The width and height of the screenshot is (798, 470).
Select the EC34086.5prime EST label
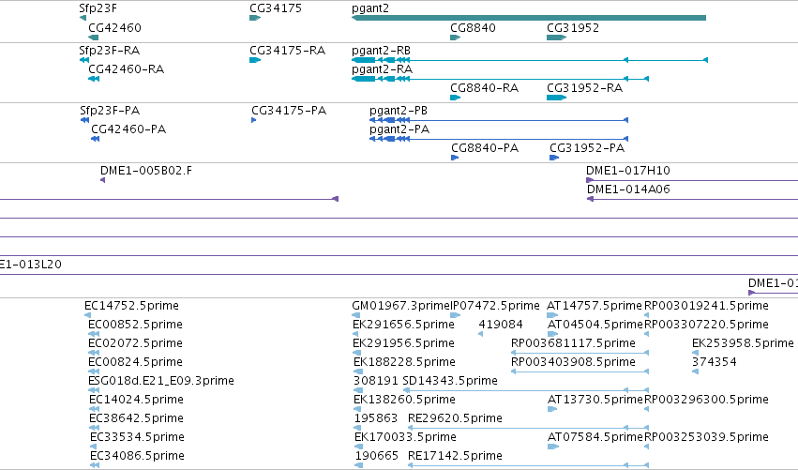[x=137, y=456]
